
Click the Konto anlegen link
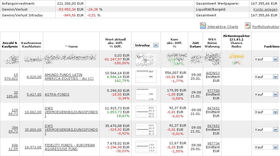coord(265,9)
